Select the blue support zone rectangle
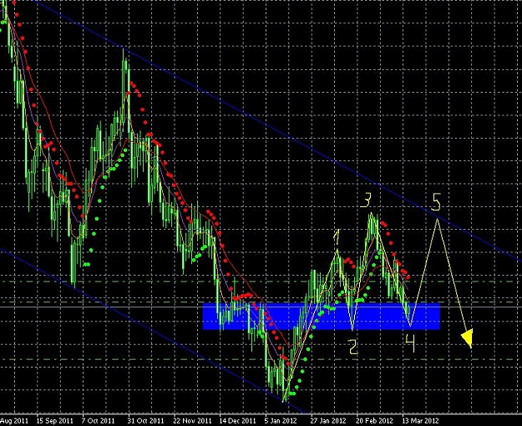522x426 pixels. pos(322,316)
